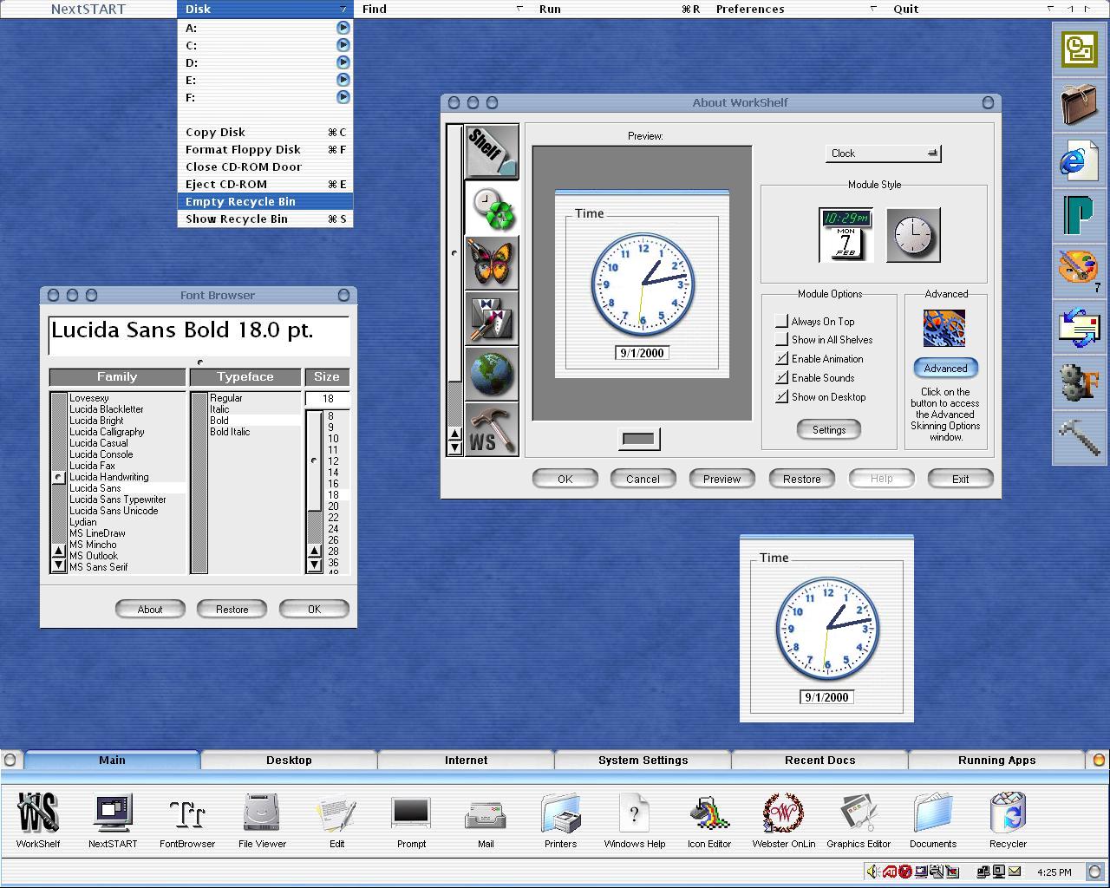Click About in Font Browser
The height and width of the screenshot is (888, 1110).
(x=150, y=610)
